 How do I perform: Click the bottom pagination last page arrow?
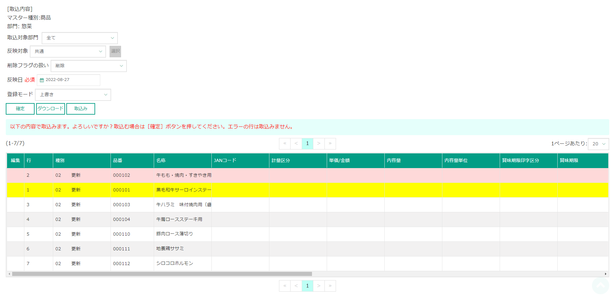point(330,286)
